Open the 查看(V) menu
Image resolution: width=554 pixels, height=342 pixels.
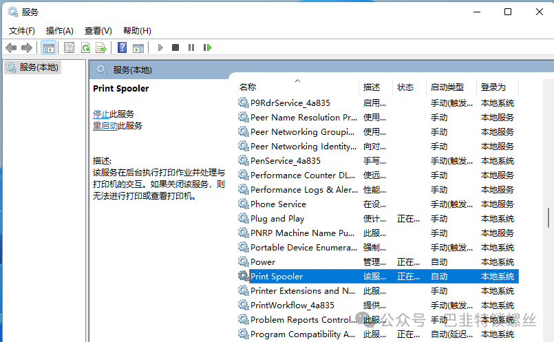pyautogui.click(x=98, y=31)
